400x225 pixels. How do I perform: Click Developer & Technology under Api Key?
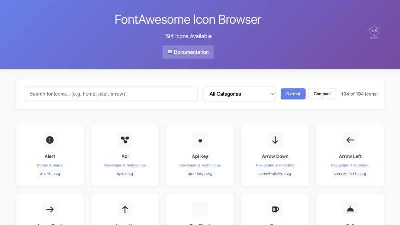coord(200,165)
